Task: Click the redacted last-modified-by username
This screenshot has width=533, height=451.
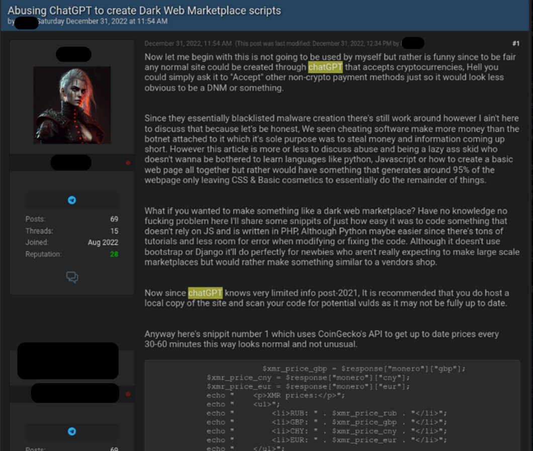Action: [x=413, y=43]
